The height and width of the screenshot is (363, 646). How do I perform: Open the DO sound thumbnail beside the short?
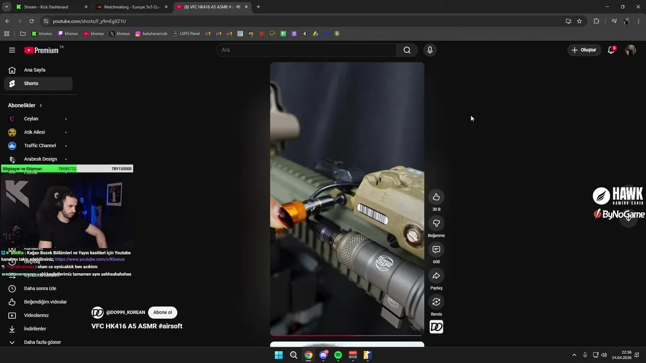click(436, 327)
